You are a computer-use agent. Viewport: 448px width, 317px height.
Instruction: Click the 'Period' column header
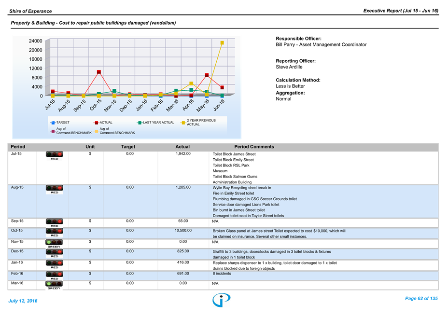18,147
